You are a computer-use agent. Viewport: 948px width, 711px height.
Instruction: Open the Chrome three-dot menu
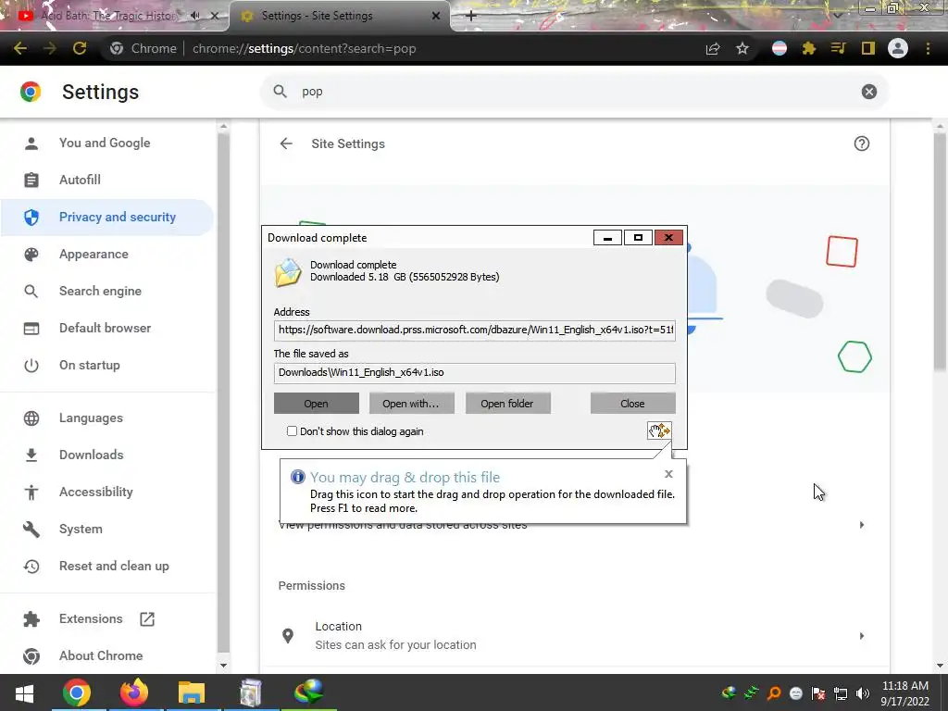click(928, 48)
